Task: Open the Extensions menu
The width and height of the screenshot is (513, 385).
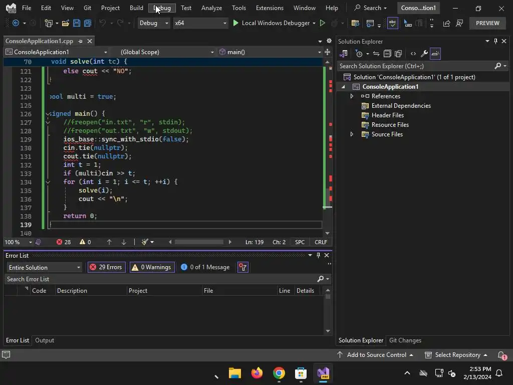Action: click(x=270, y=8)
